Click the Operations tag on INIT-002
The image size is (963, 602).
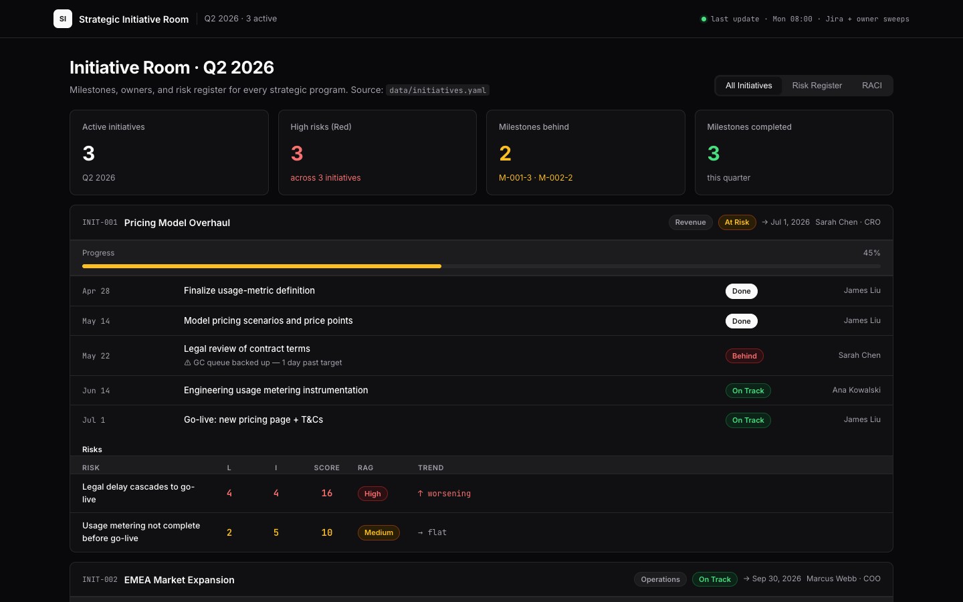click(x=661, y=579)
